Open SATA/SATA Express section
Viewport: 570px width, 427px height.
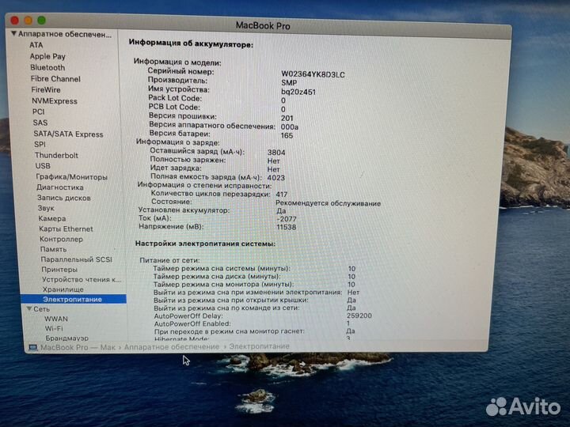[68, 134]
